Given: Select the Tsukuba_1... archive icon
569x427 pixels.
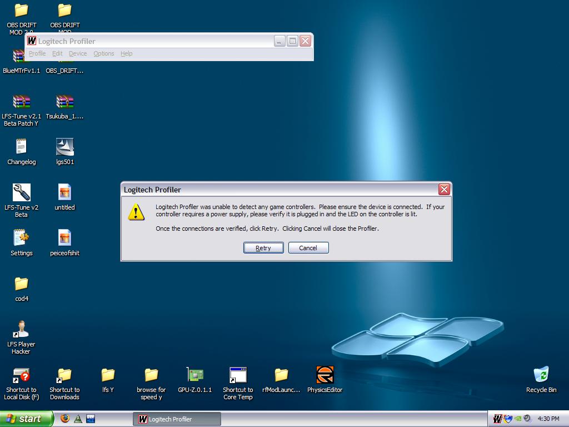Looking at the screenshot, I should point(64,102).
